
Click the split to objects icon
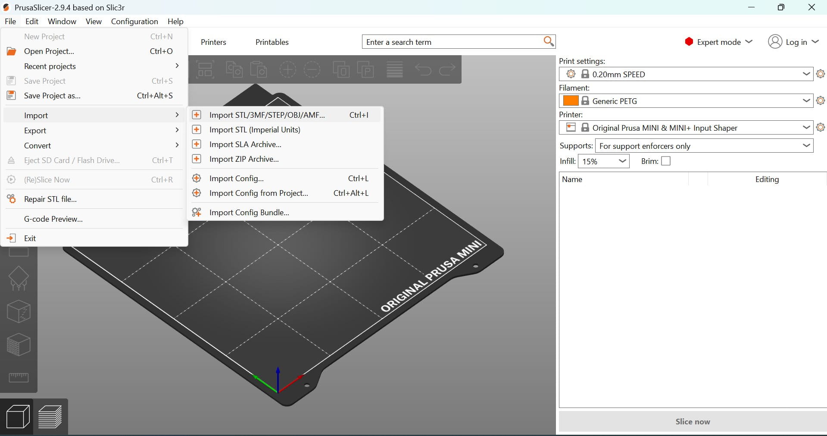pyautogui.click(x=341, y=69)
